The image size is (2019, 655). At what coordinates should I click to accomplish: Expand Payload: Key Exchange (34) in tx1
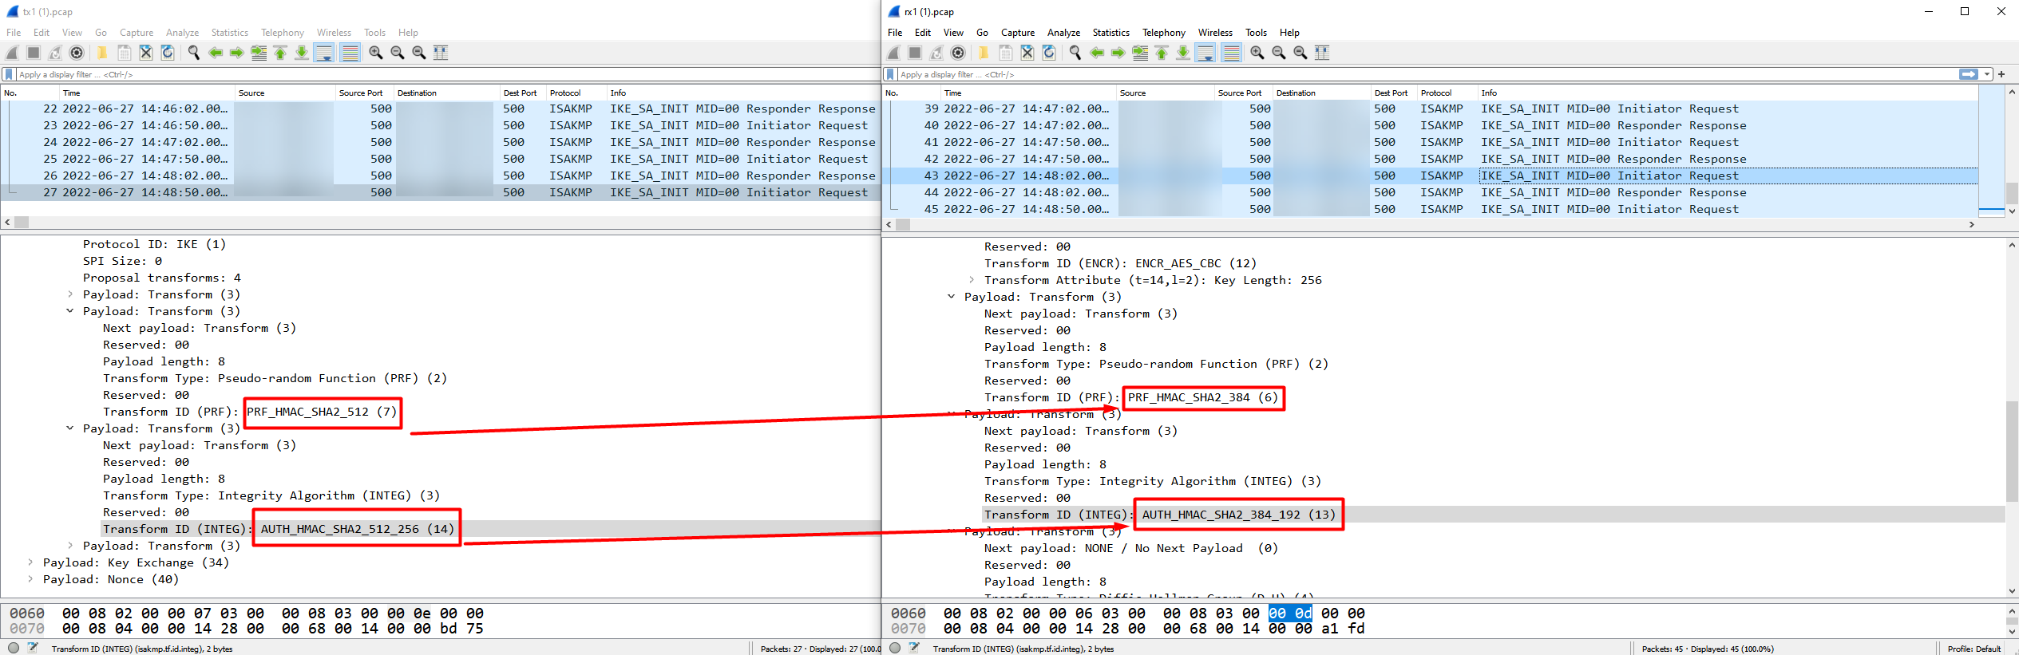30,562
